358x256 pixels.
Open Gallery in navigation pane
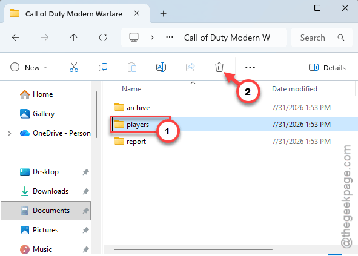44,114
